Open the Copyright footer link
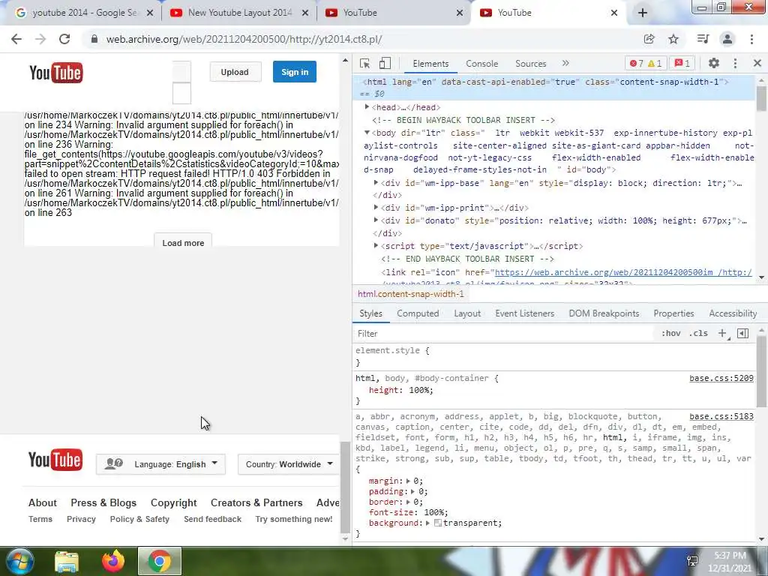The width and height of the screenshot is (768, 576). (x=174, y=503)
